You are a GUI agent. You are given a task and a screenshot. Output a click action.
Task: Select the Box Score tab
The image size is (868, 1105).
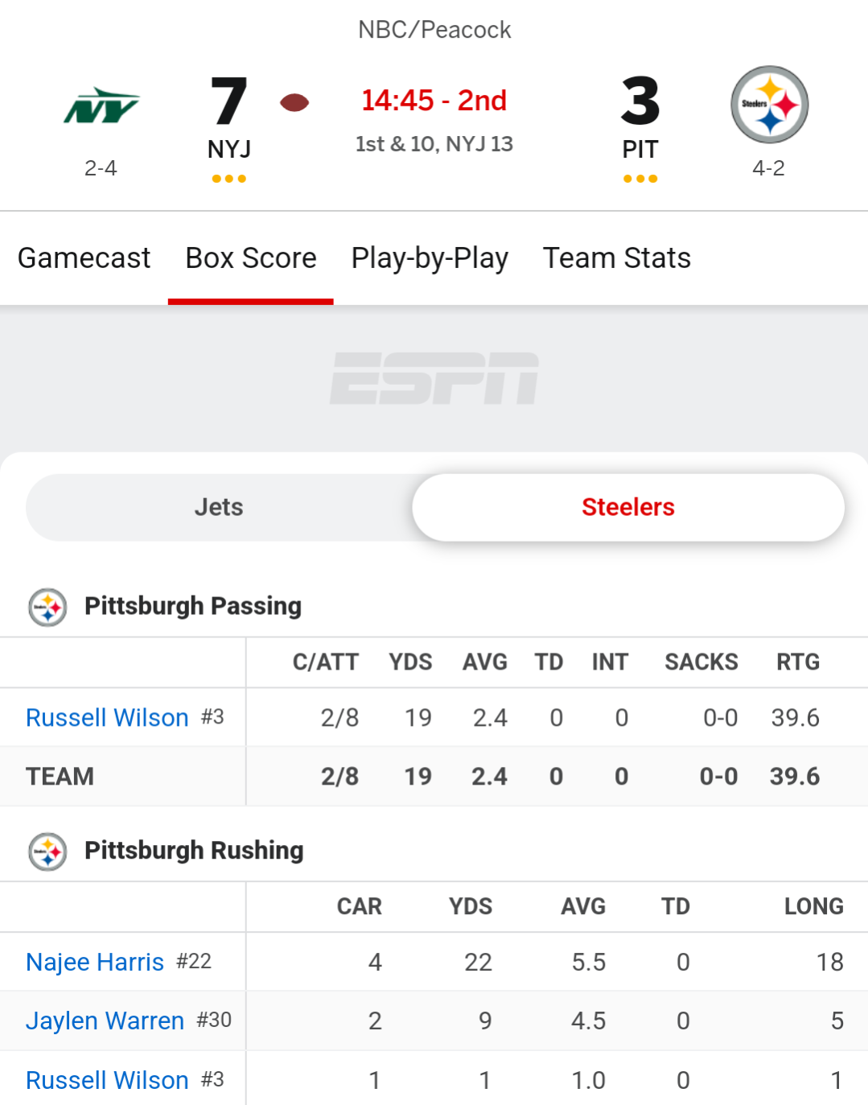pyautogui.click(x=251, y=258)
